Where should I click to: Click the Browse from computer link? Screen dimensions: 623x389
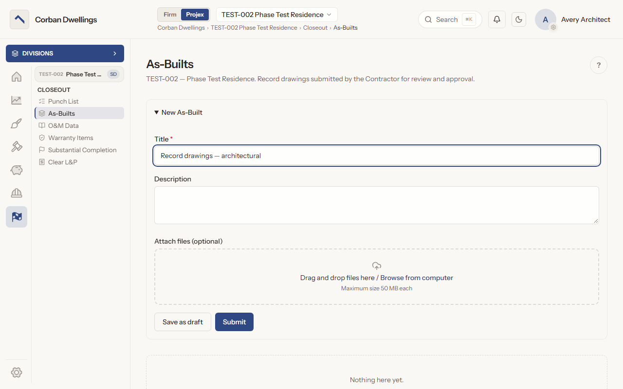(x=417, y=278)
